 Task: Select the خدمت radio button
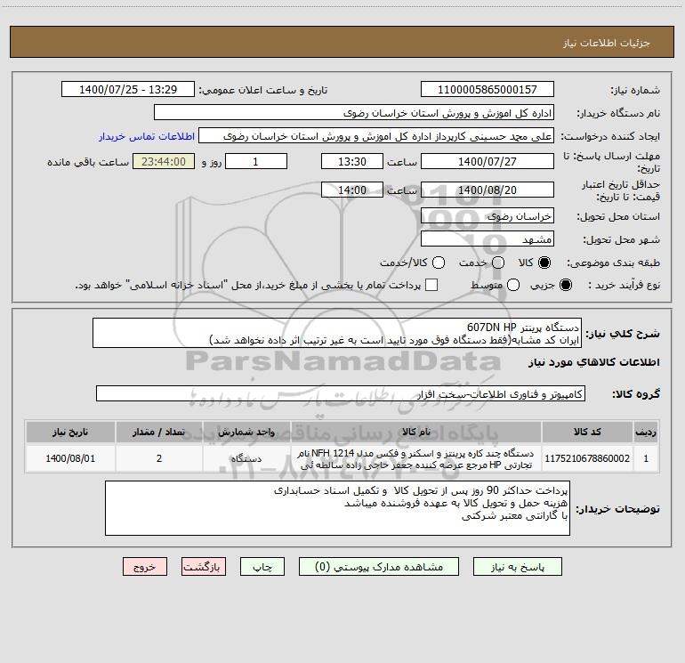[x=498, y=263]
